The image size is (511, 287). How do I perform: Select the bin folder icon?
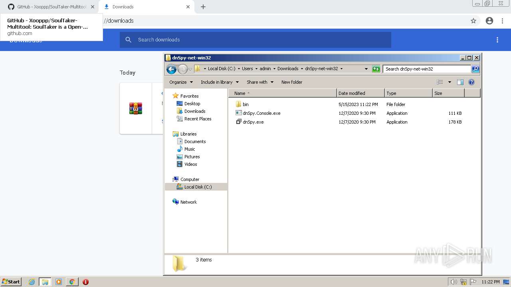point(239,104)
